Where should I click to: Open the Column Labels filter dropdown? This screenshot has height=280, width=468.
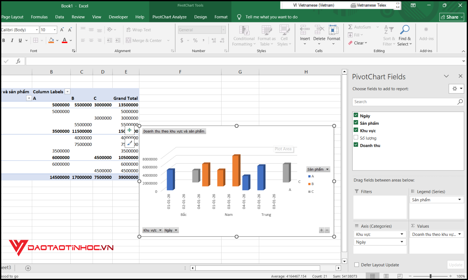[x=67, y=91]
